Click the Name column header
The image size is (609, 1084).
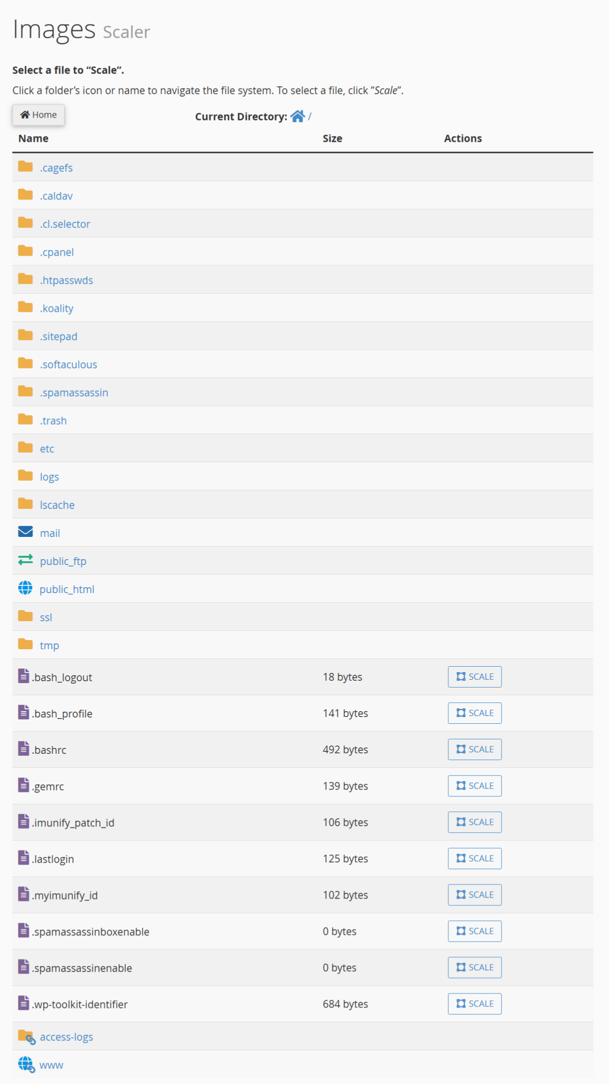pyautogui.click(x=33, y=138)
